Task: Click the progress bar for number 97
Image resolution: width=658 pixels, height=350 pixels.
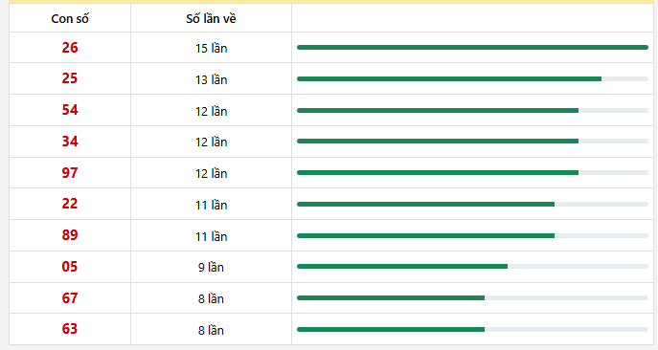Action: pos(472,173)
